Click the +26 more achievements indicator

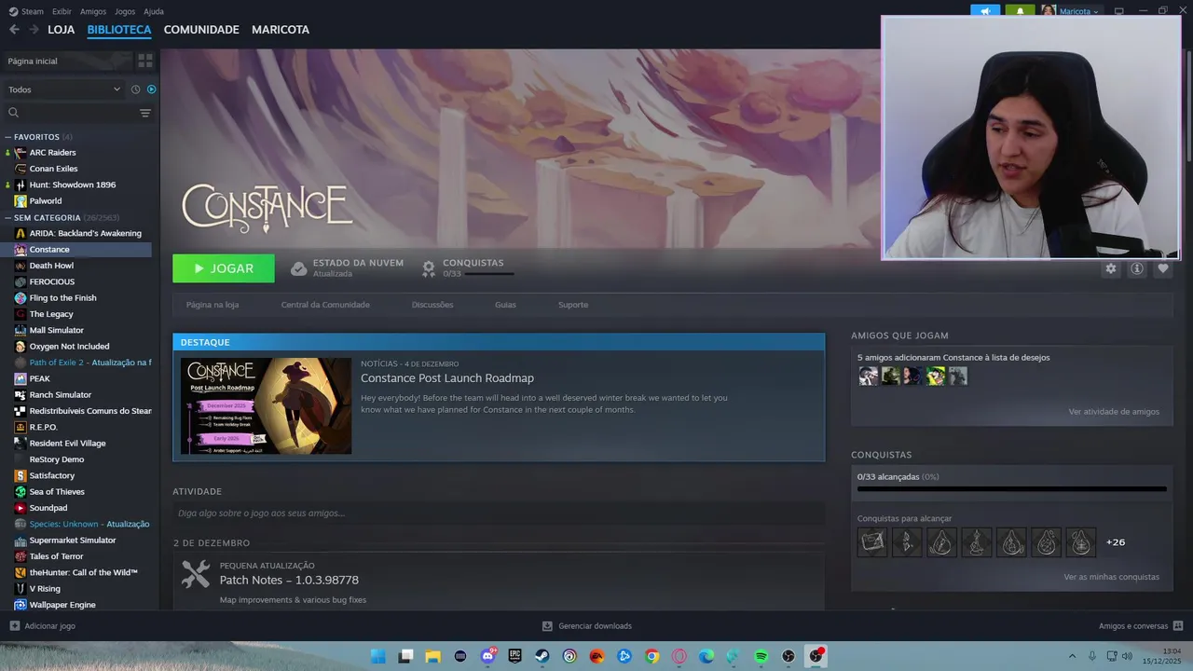click(1116, 542)
